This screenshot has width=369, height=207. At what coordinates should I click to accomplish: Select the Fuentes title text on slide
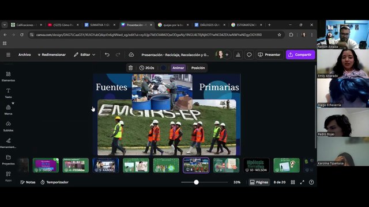tap(111, 87)
